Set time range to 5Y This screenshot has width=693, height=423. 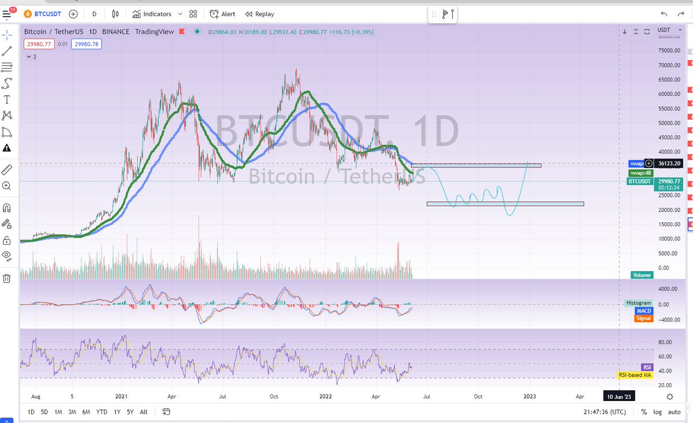(131, 412)
